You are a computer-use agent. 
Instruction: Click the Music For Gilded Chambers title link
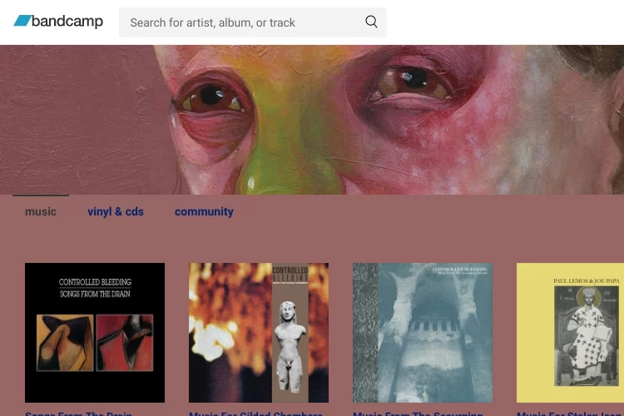click(255, 414)
